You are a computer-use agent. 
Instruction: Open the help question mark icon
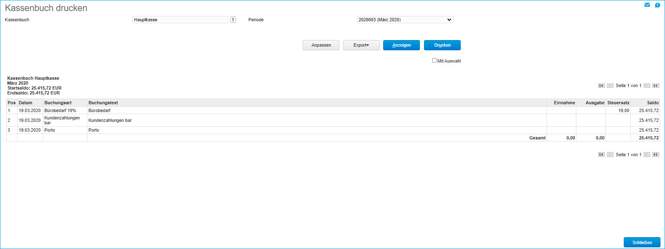657,5
